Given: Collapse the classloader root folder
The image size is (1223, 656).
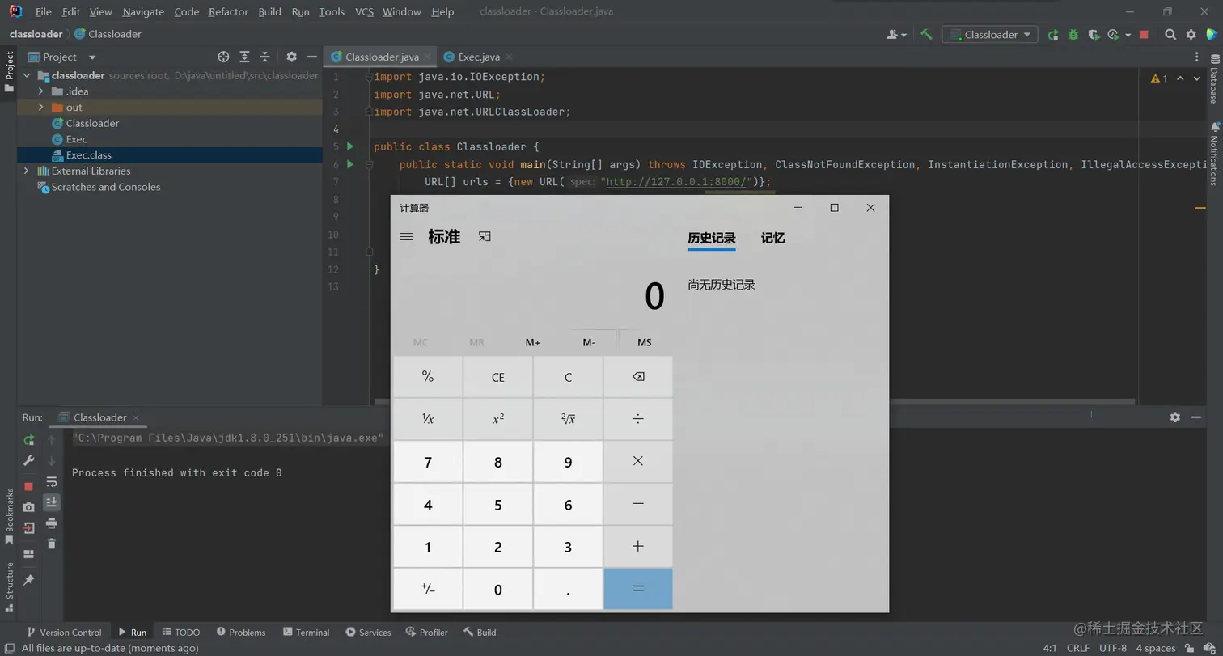Looking at the screenshot, I should [x=26, y=75].
